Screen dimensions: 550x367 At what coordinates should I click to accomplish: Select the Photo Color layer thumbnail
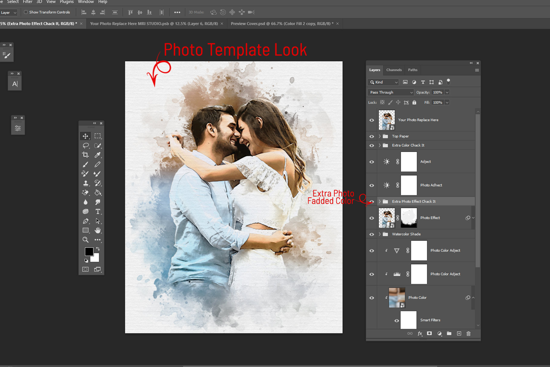397,298
